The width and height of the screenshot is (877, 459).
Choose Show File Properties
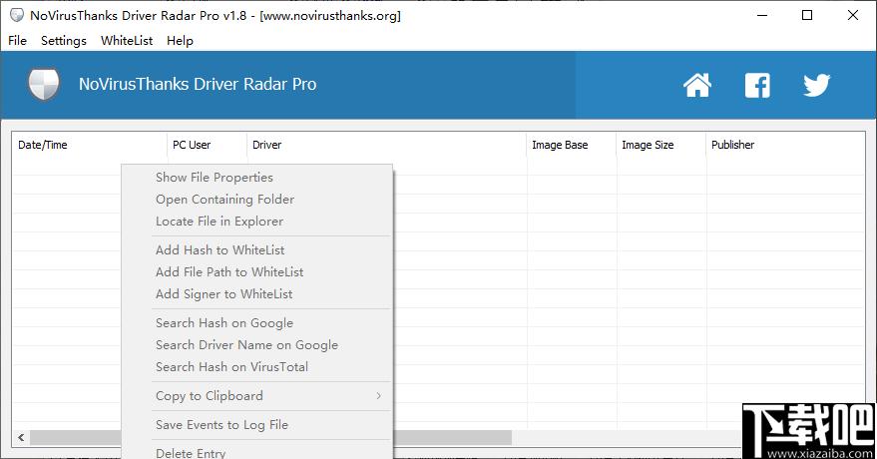257,178
